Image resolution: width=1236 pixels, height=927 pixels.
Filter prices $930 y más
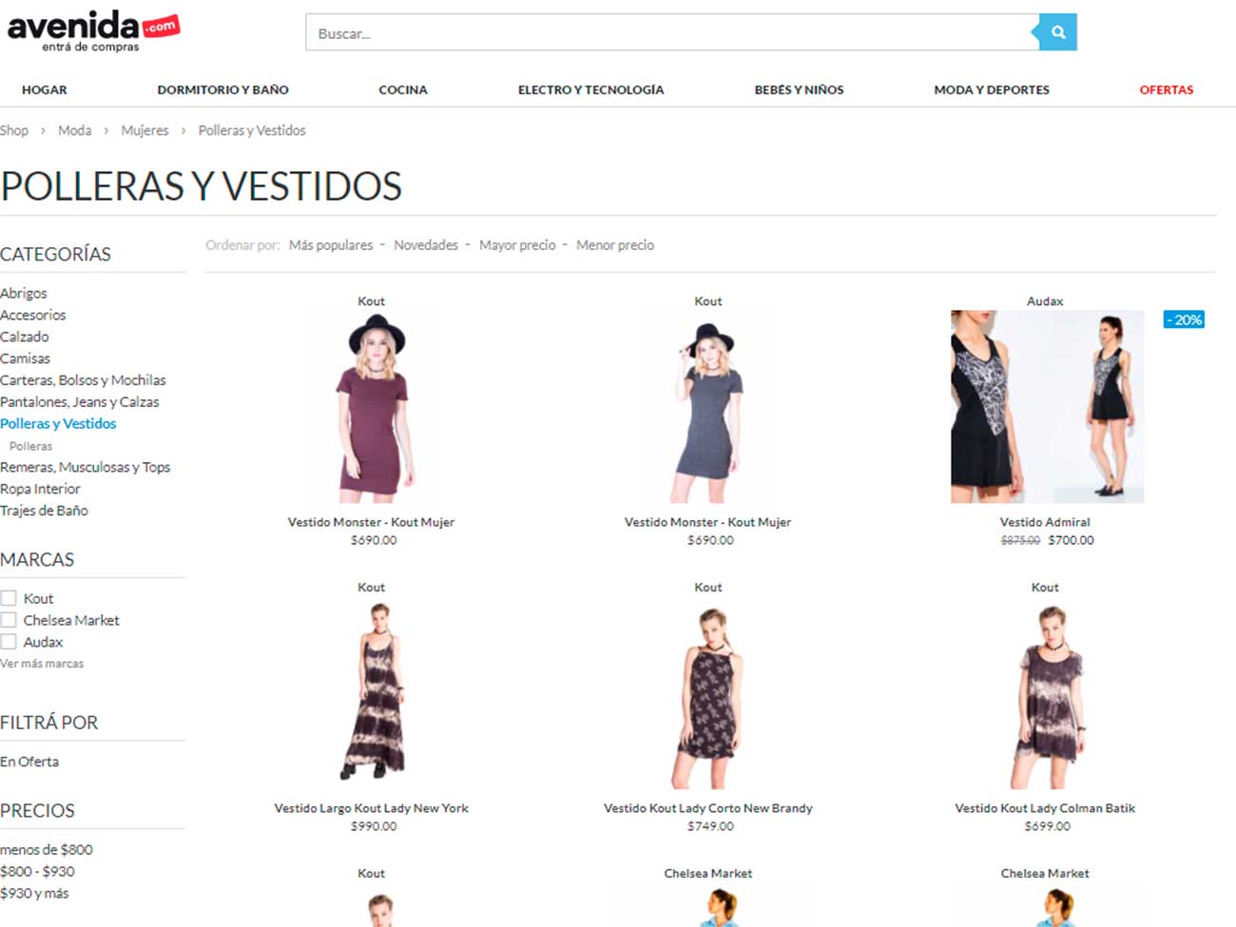[x=34, y=893]
